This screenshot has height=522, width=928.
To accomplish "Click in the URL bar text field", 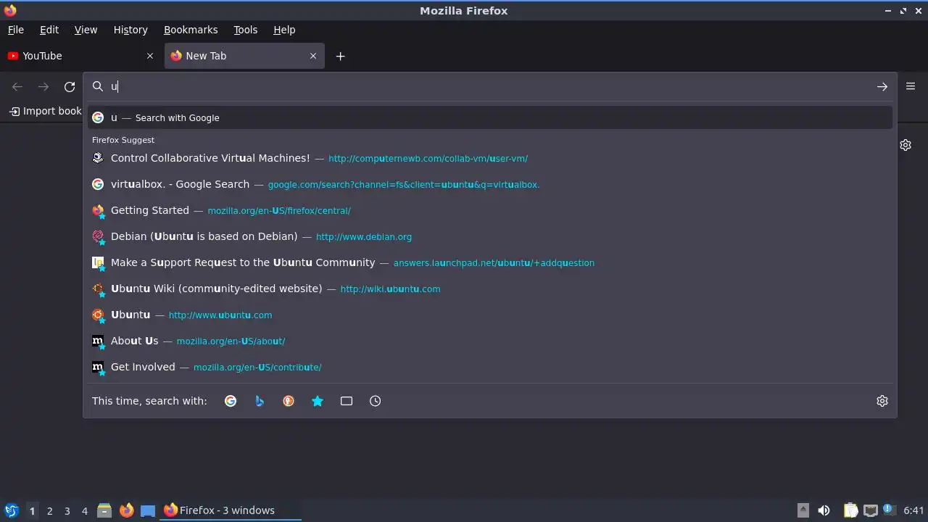I will 489,87.
